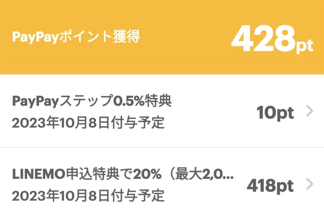This screenshot has width=324, height=218.
Task: Open PayPayステップ0.5%特典 details
Action: [x=92, y=102]
